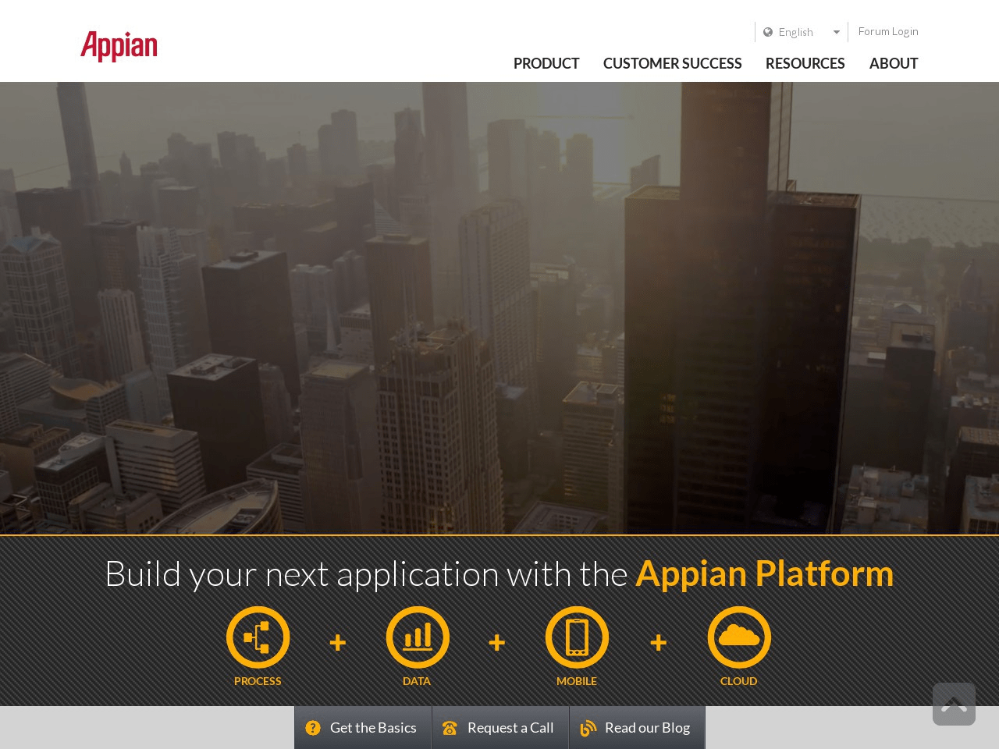
Task: Select the Mobile phone icon
Action: click(x=577, y=637)
